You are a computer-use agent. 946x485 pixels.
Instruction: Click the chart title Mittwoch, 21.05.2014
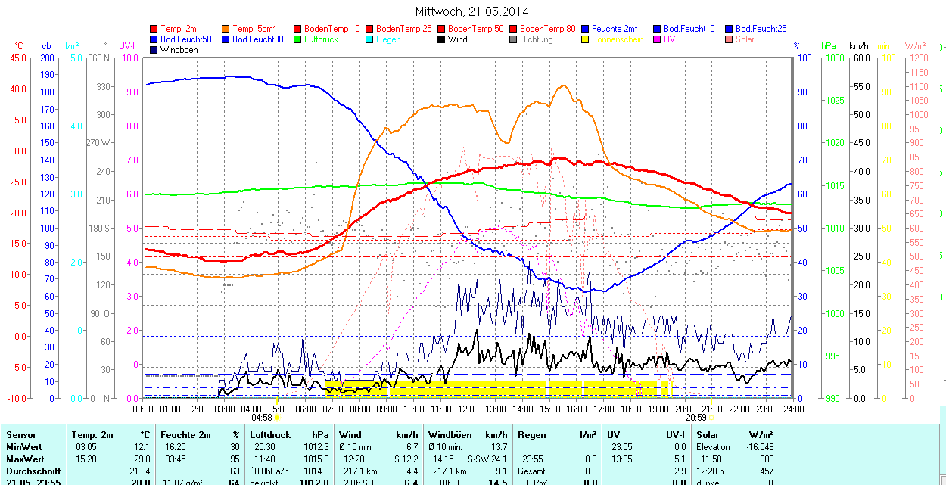point(472,11)
